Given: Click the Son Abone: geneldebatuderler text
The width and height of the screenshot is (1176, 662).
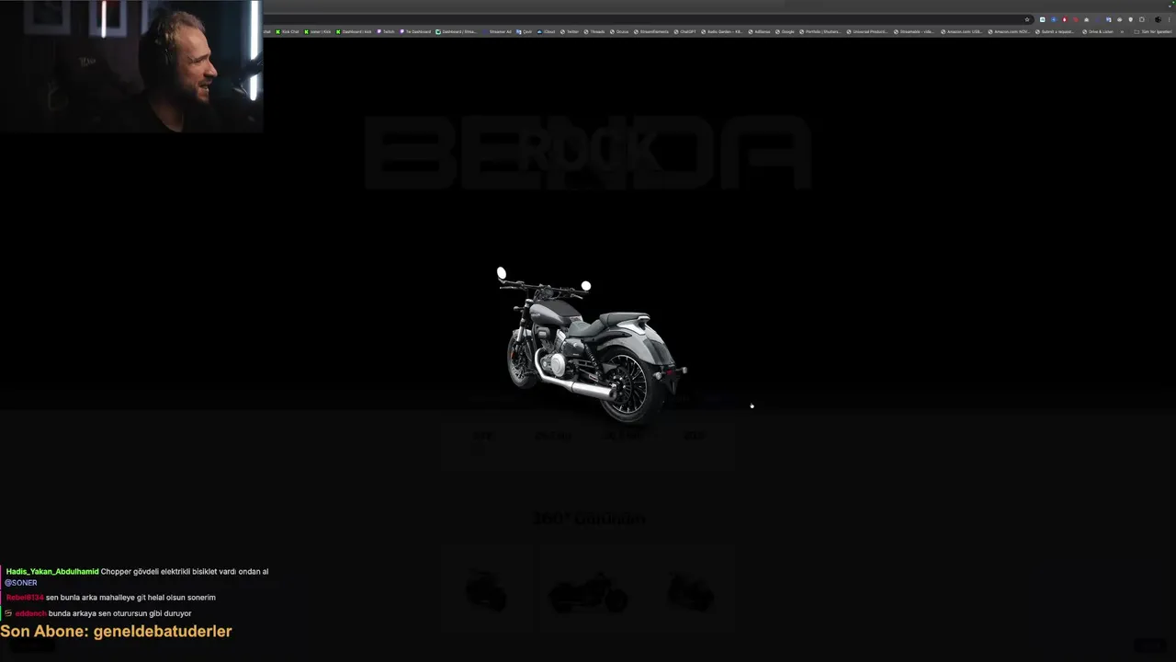Looking at the screenshot, I should click(116, 631).
